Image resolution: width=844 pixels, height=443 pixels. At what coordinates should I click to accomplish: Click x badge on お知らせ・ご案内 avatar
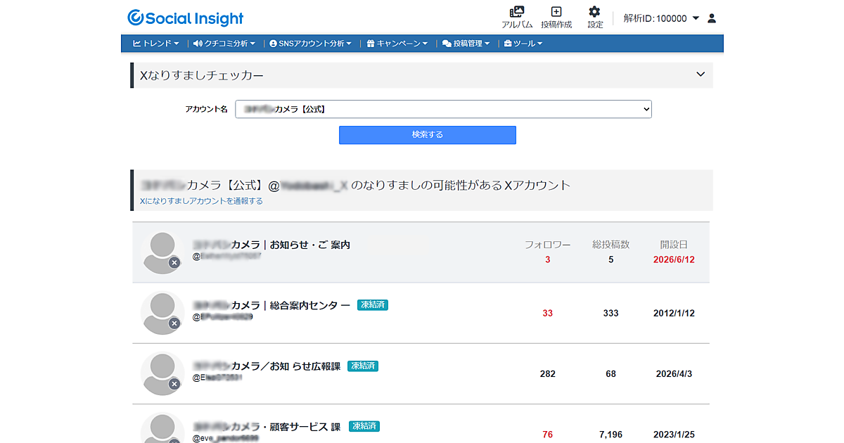(174, 263)
